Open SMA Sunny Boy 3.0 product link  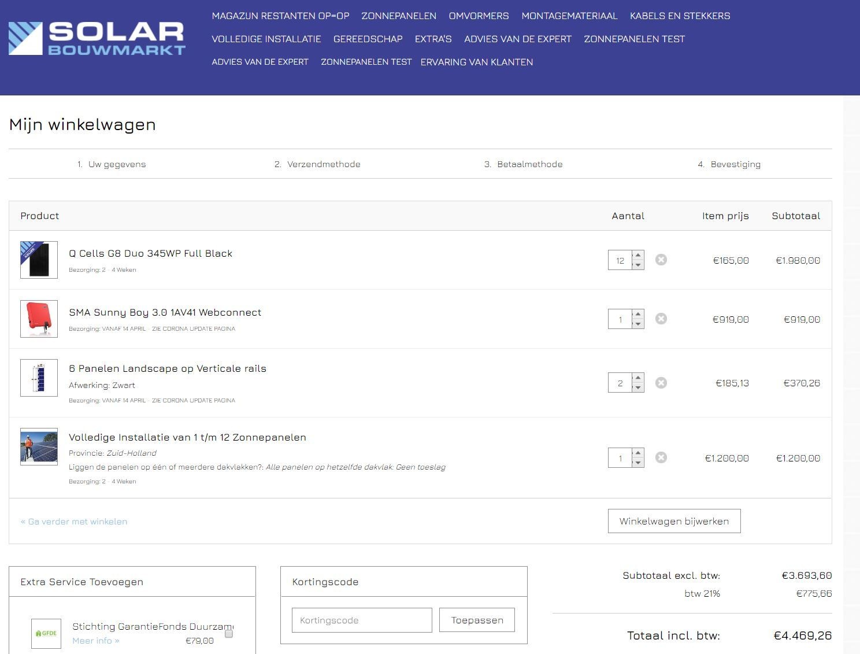pyautogui.click(x=165, y=312)
